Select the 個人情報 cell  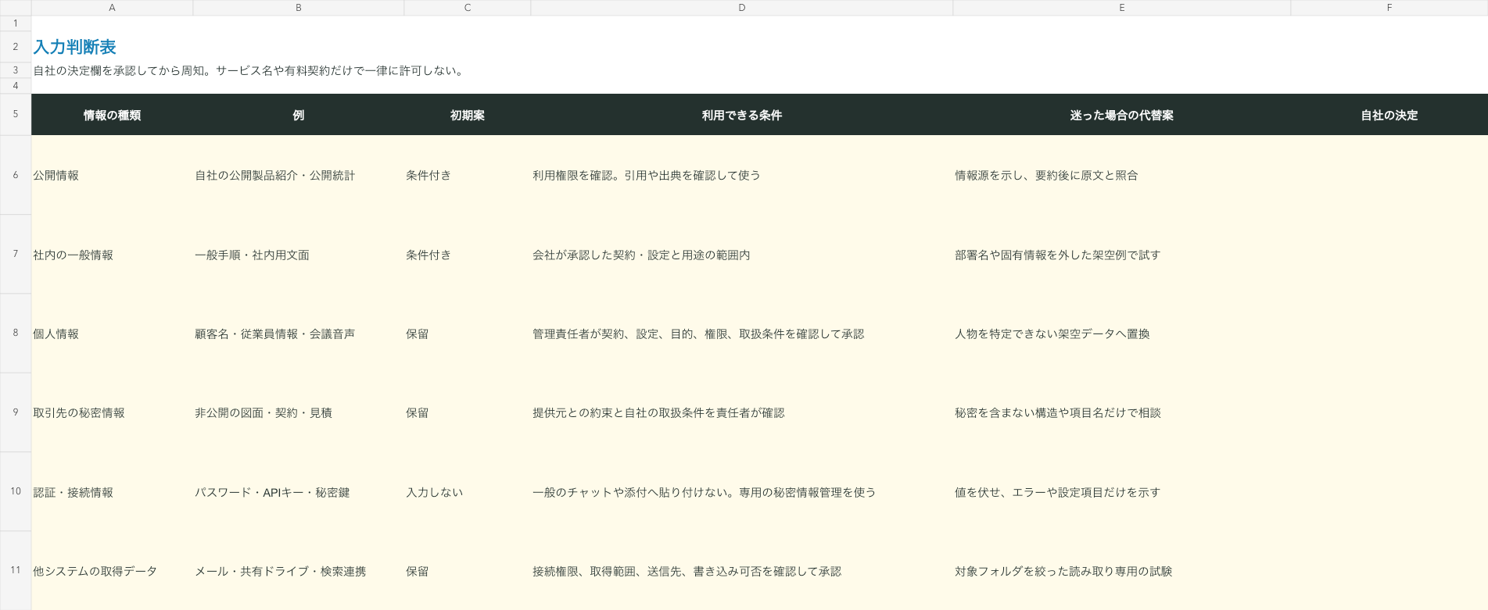[112, 334]
